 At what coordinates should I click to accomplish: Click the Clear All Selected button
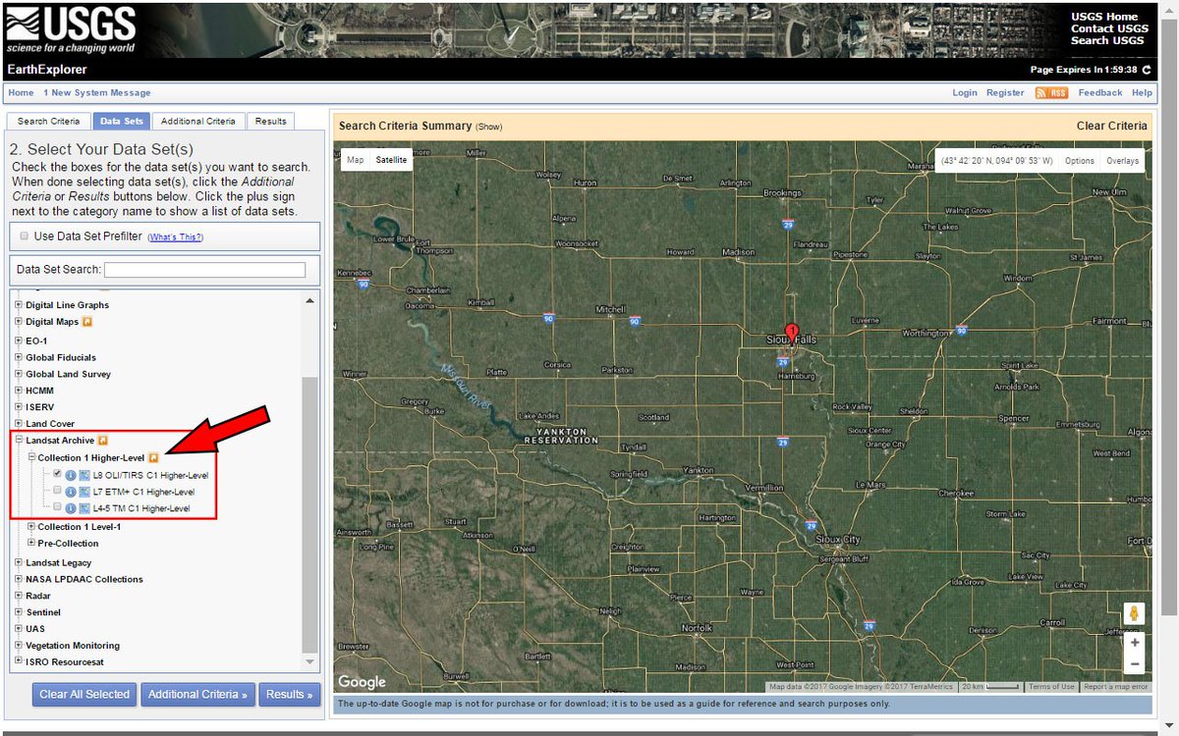click(84, 694)
